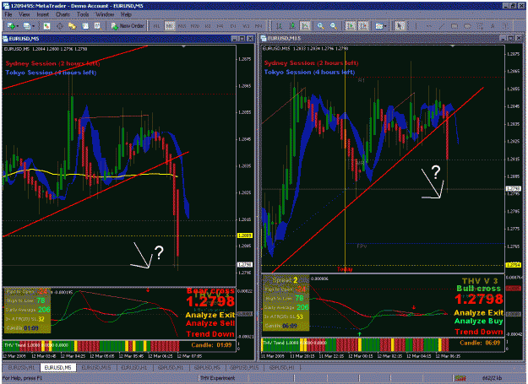Open the Insert menu
The image size is (528, 384).
point(43,14)
